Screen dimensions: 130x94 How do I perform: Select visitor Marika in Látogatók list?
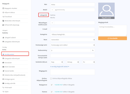pos(53,18)
